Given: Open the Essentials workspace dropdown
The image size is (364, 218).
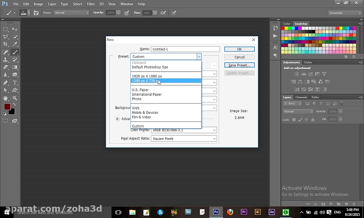Looking at the screenshot, I should (x=345, y=13).
